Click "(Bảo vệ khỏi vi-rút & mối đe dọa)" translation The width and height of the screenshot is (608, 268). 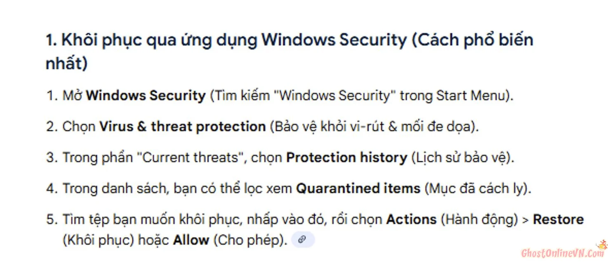click(x=374, y=127)
